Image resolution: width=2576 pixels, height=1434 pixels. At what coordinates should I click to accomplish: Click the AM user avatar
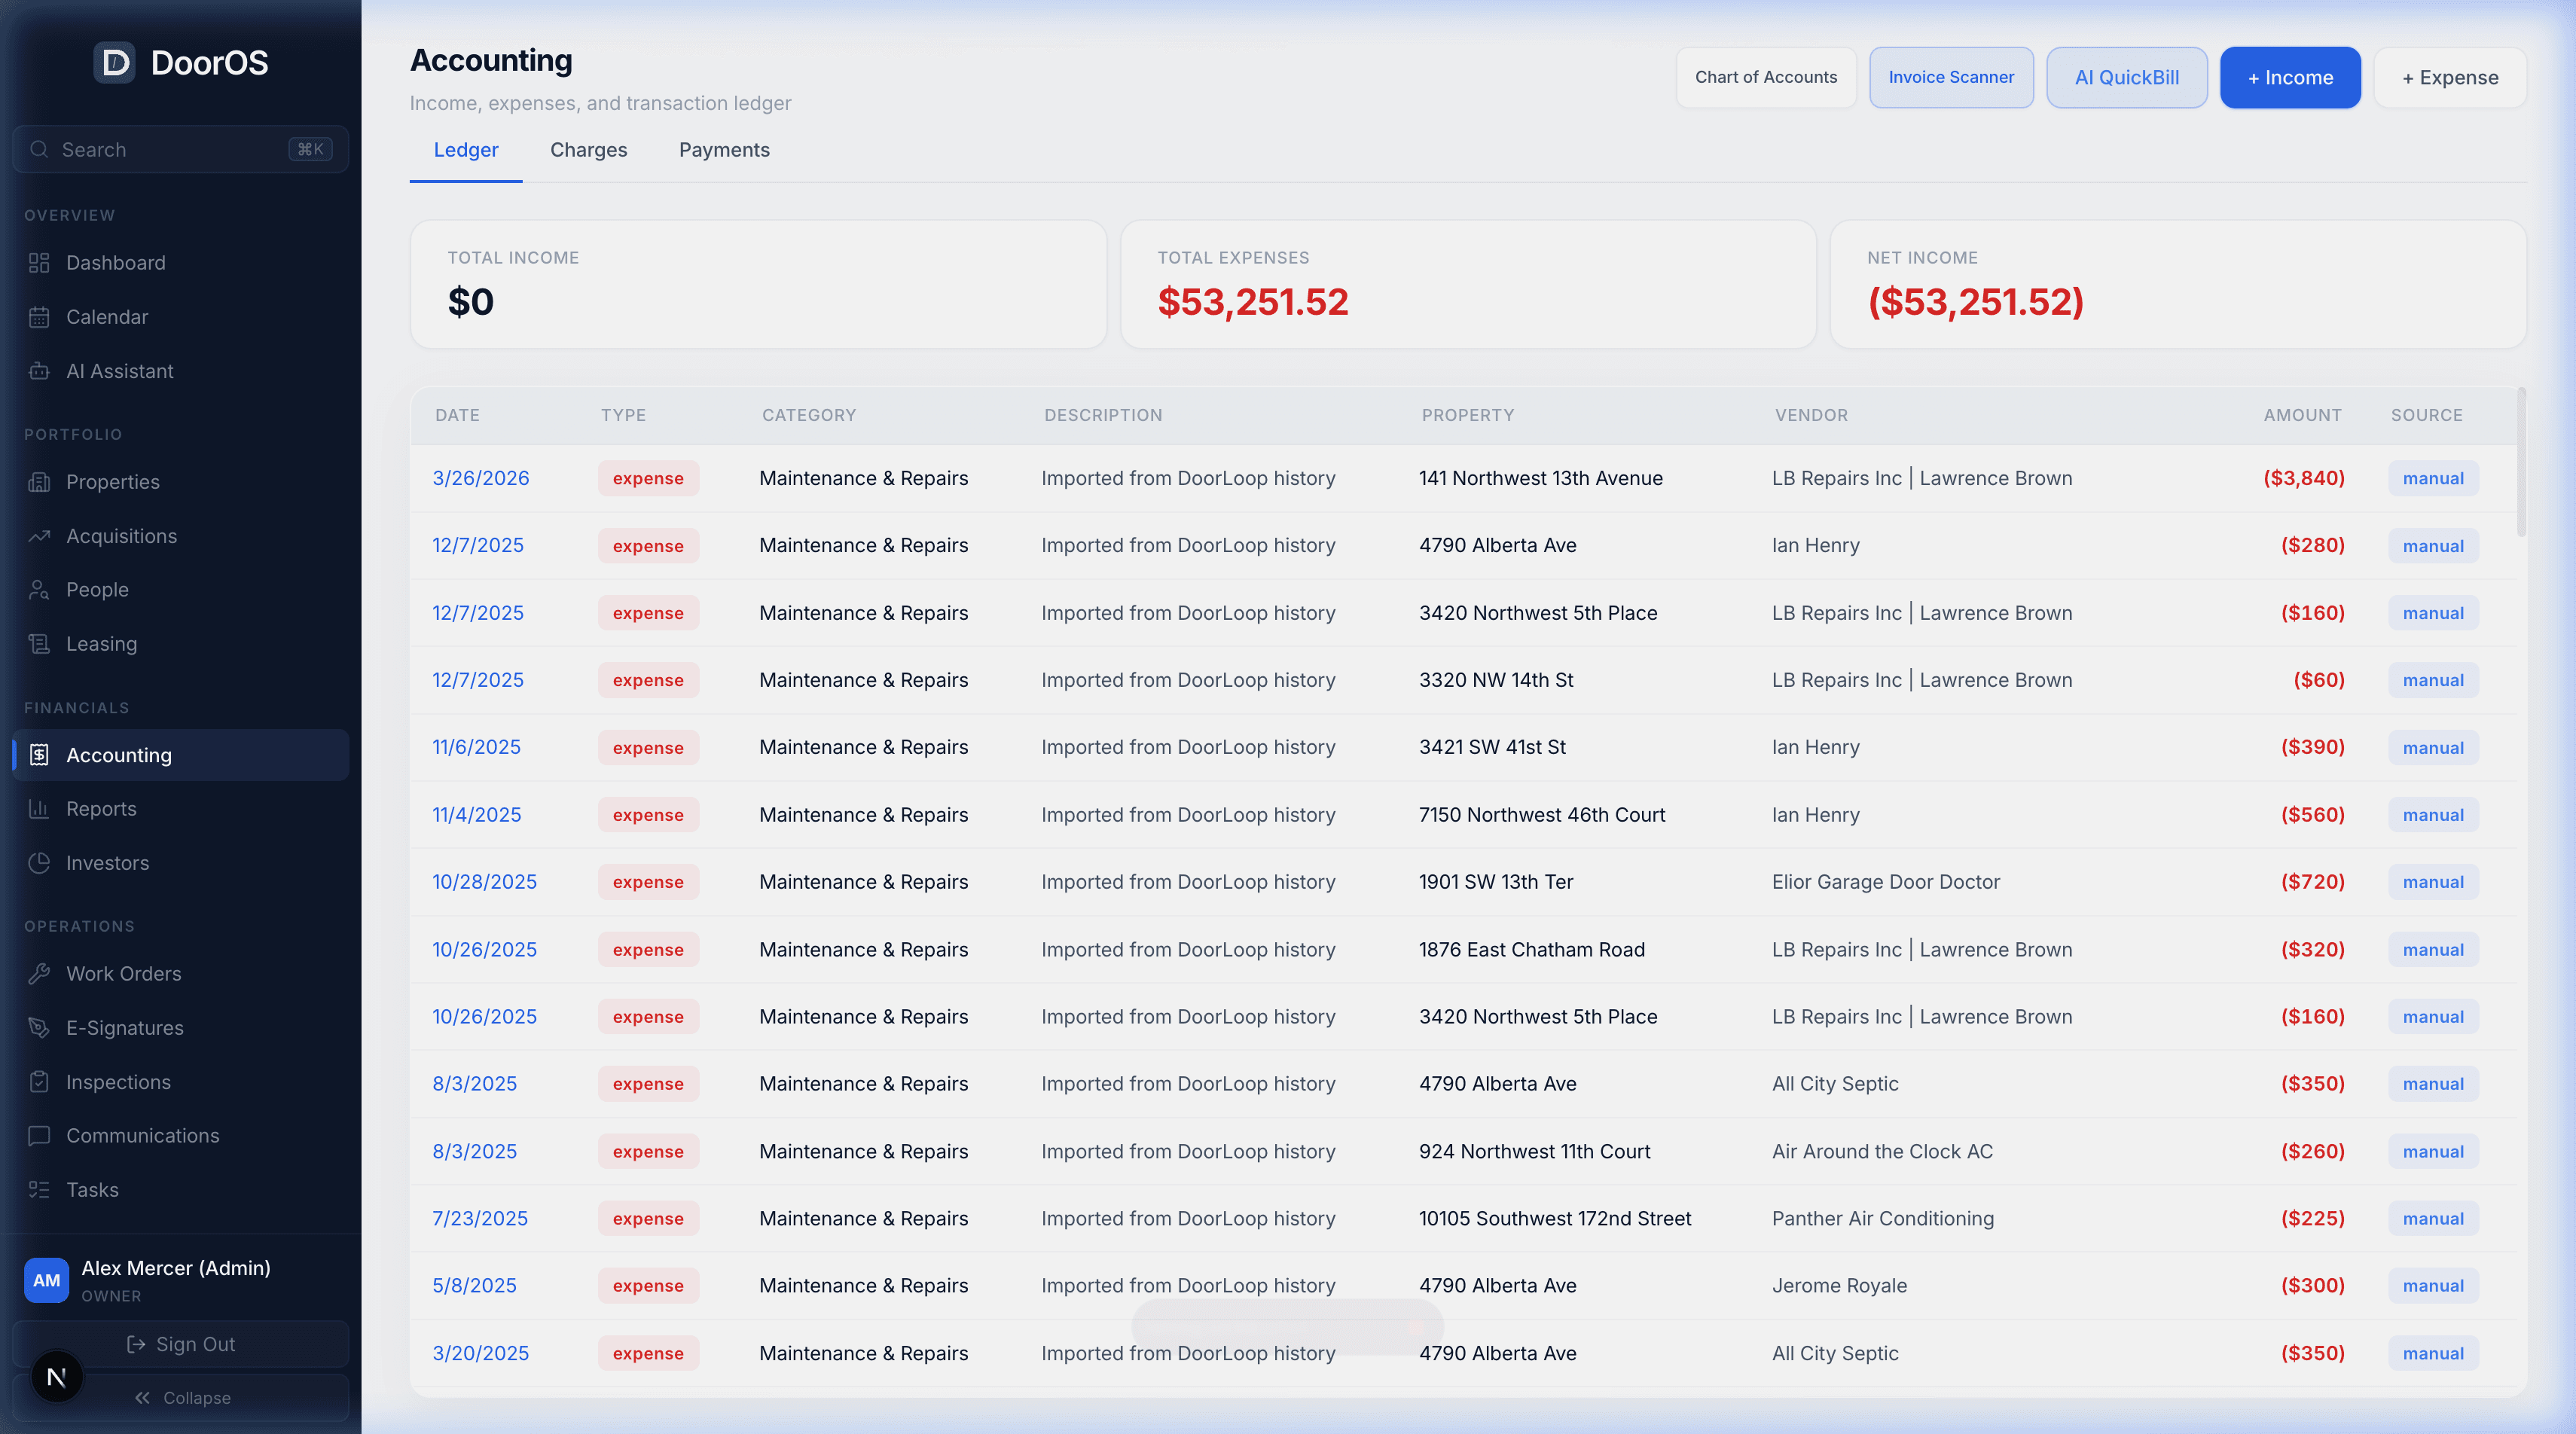(x=46, y=1280)
